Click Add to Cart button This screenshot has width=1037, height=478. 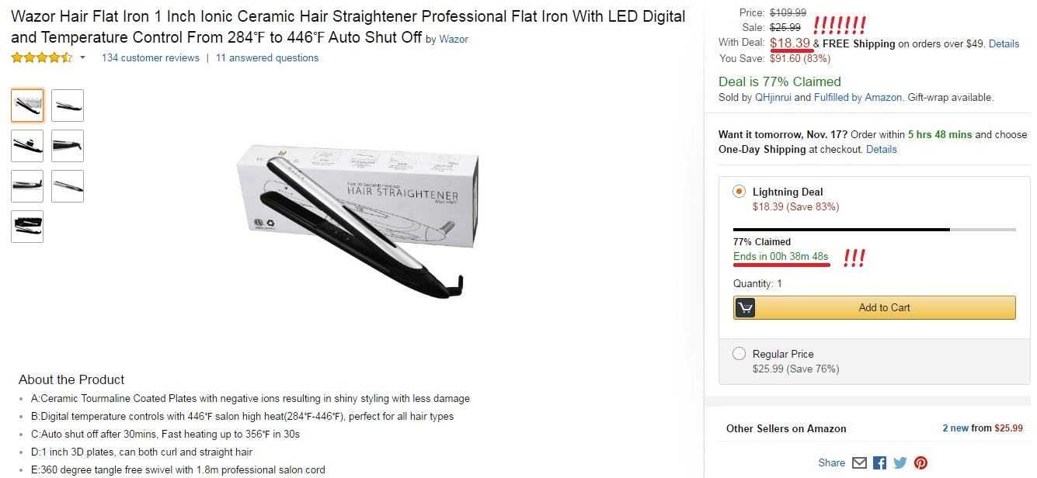pos(875,308)
